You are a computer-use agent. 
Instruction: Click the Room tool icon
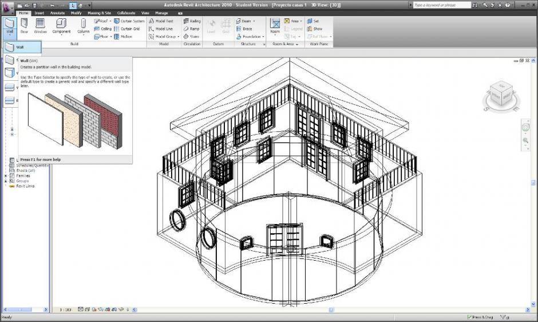[x=275, y=25]
